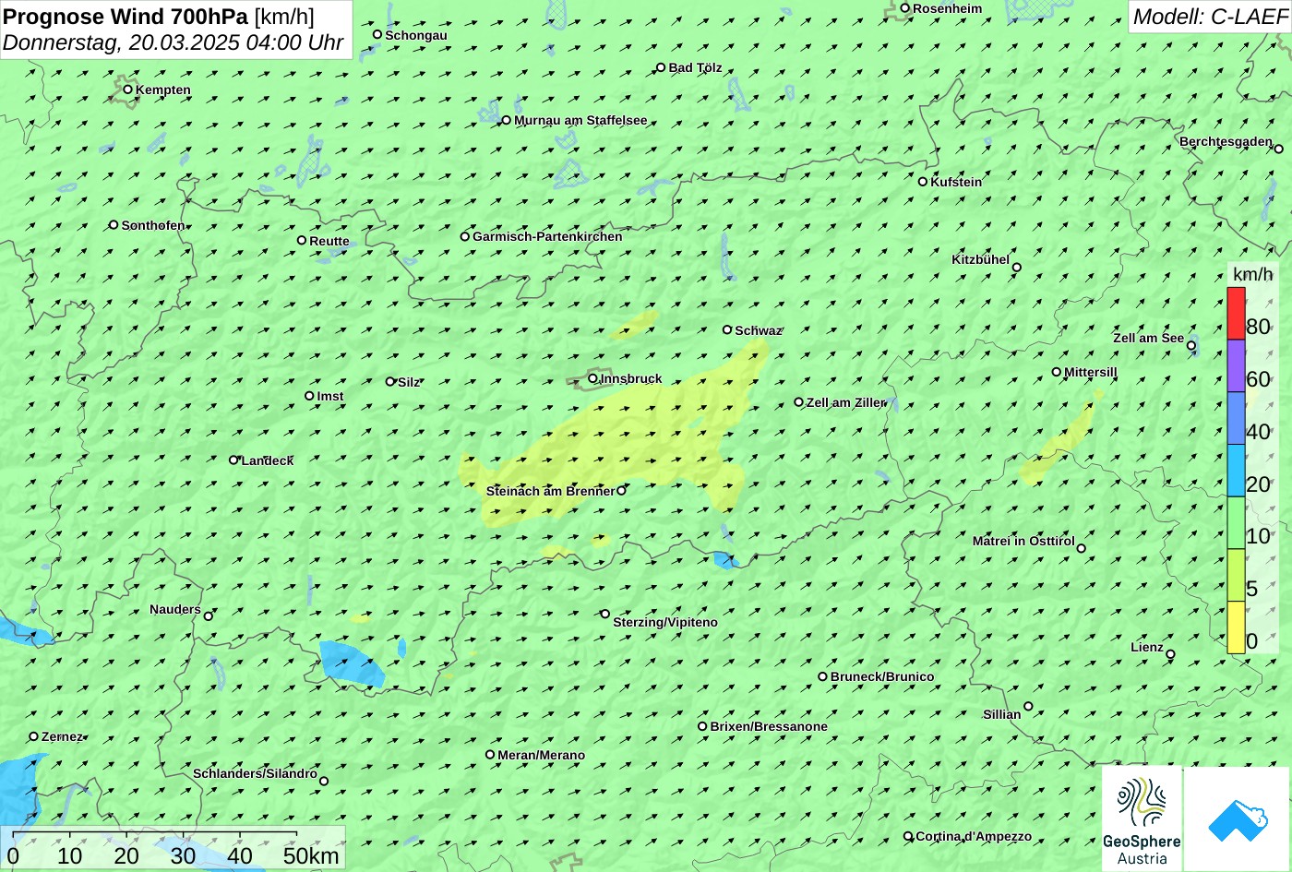Select the Sterzing/Vipiteno label
Viewport: 1292px width, 872px height.
665,622
